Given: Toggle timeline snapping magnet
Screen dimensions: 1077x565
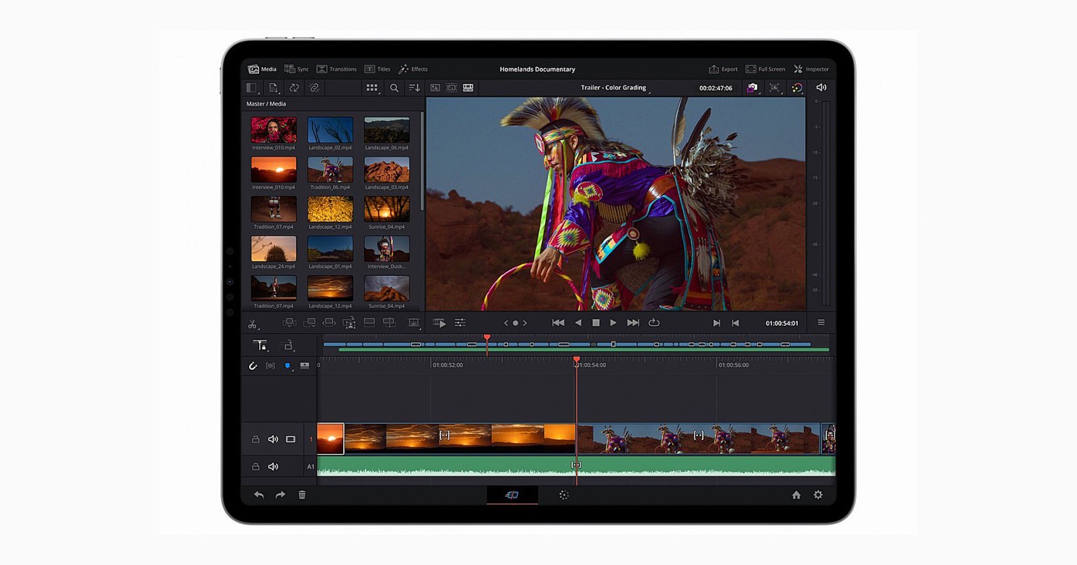Looking at the screenshot, I should click(x=253, y=366).
